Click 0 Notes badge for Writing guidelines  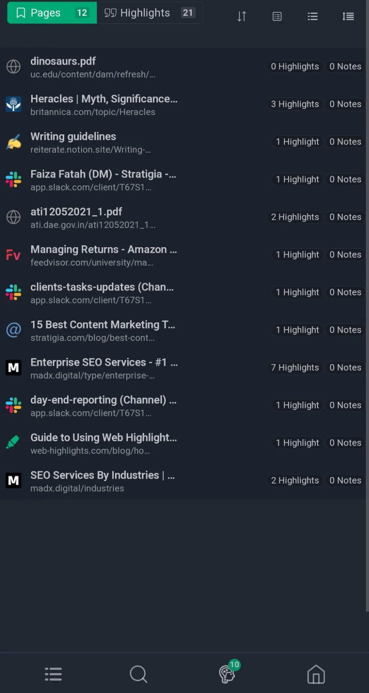345,142
